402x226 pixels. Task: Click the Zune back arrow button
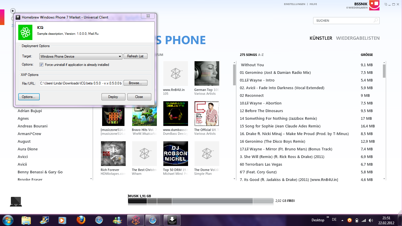(x=13, y=11)
